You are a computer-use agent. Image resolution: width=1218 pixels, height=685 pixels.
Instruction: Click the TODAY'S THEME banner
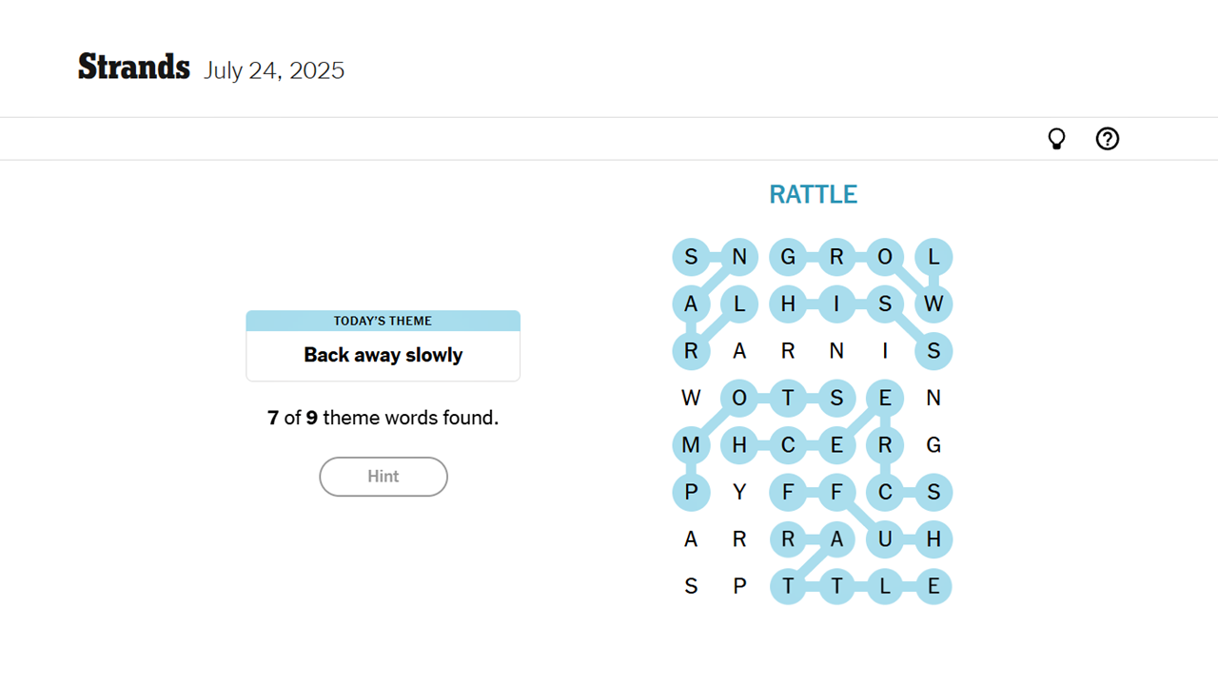click(383, 321)
